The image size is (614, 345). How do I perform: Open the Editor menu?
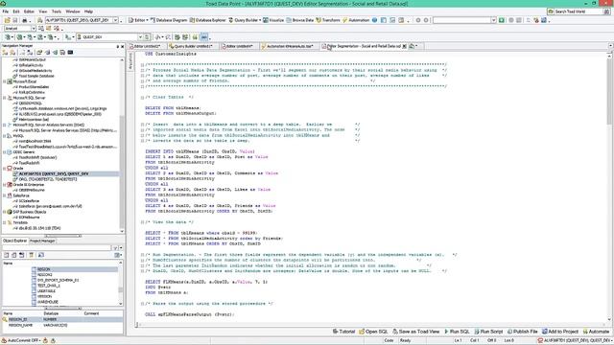(x=29, y=11)
